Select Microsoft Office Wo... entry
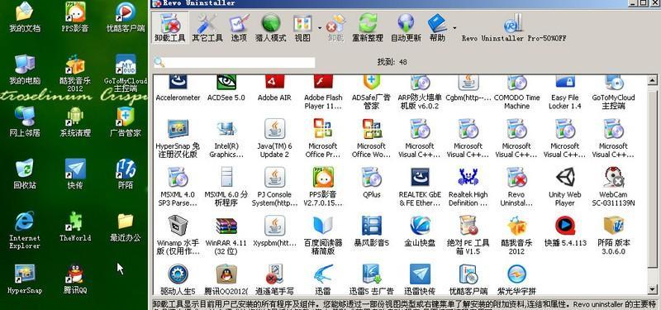The height and width of the screenshot is (310, 661). [371, 138]
